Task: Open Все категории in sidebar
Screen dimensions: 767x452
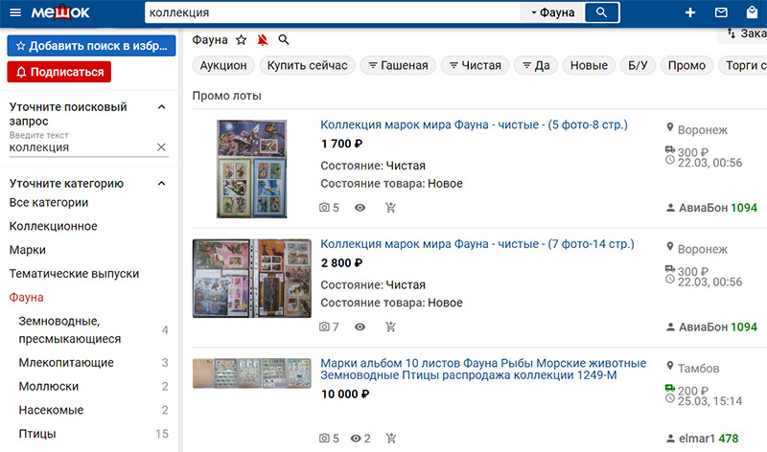Action: click(x=49, y=202)
